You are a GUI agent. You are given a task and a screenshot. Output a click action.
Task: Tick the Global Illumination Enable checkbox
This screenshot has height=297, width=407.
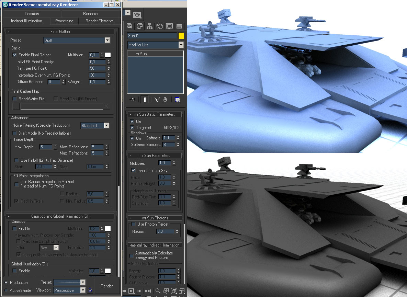[14, 271]
